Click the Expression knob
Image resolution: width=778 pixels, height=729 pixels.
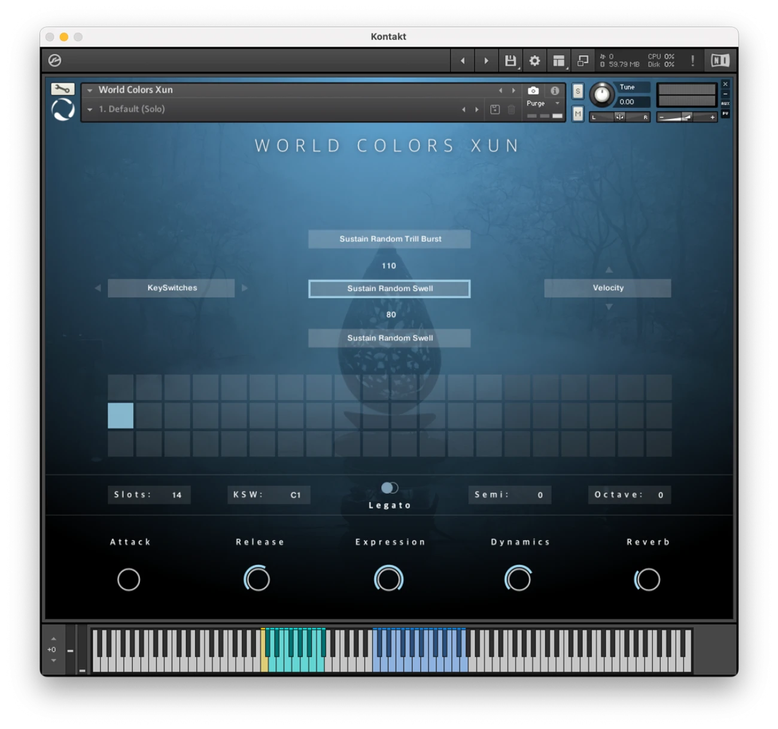coord(388,579)
